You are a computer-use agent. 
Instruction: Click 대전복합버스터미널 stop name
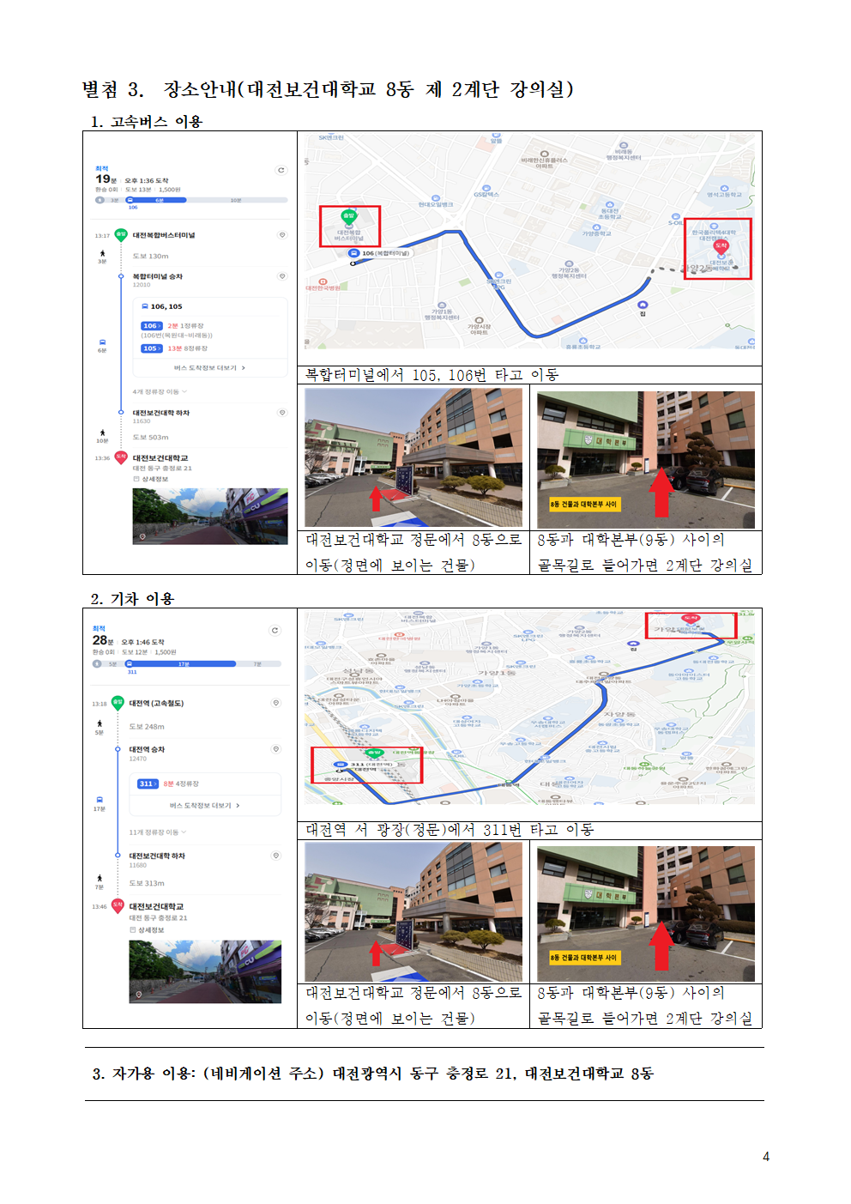click(164, 234)
